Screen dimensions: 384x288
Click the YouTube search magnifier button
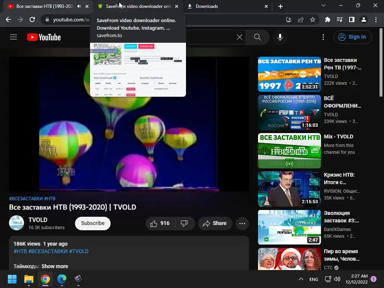coord(257,37)
